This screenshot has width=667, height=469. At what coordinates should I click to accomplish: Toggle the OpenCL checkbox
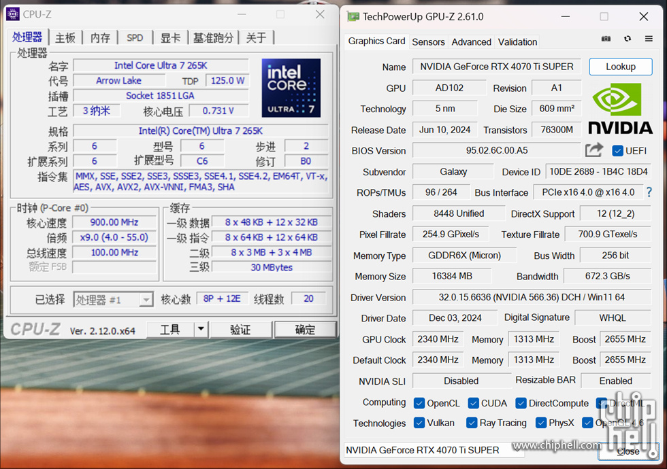pyautogui.click(x=419, y=402)
